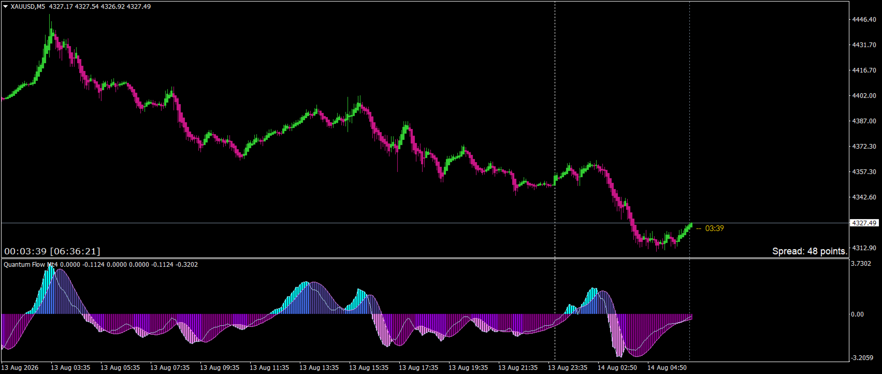Click time axis label 14 Aug 04:50

point(667,368)
